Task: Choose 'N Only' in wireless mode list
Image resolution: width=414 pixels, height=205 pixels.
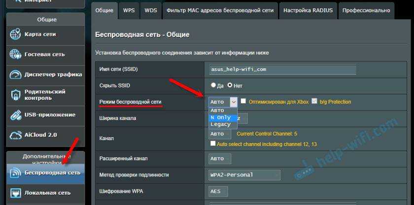Action: 220,118
